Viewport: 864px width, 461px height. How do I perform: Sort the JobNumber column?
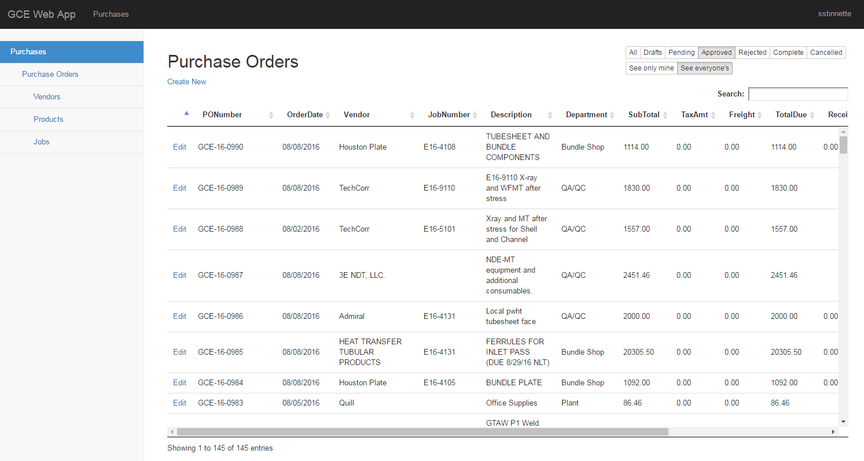475,114
